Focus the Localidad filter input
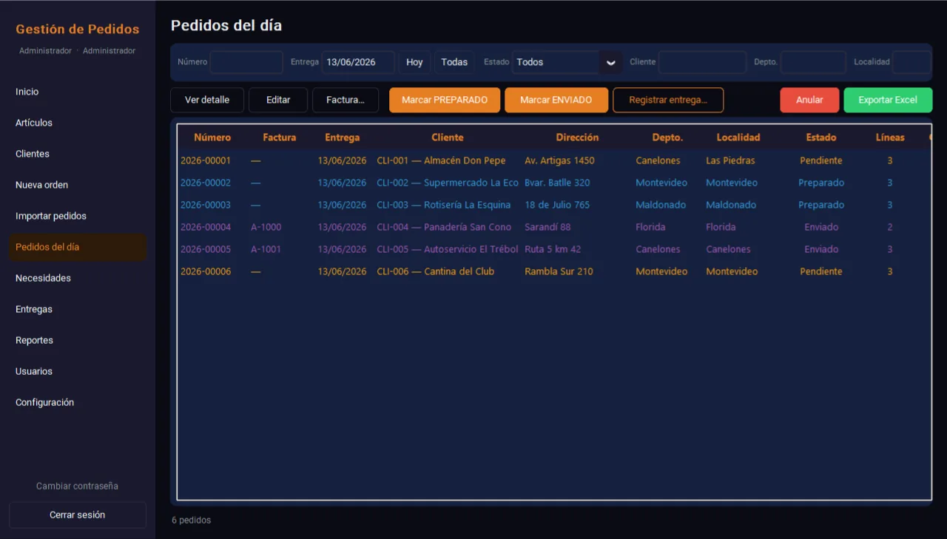947x539 pixels. [911, 62]
